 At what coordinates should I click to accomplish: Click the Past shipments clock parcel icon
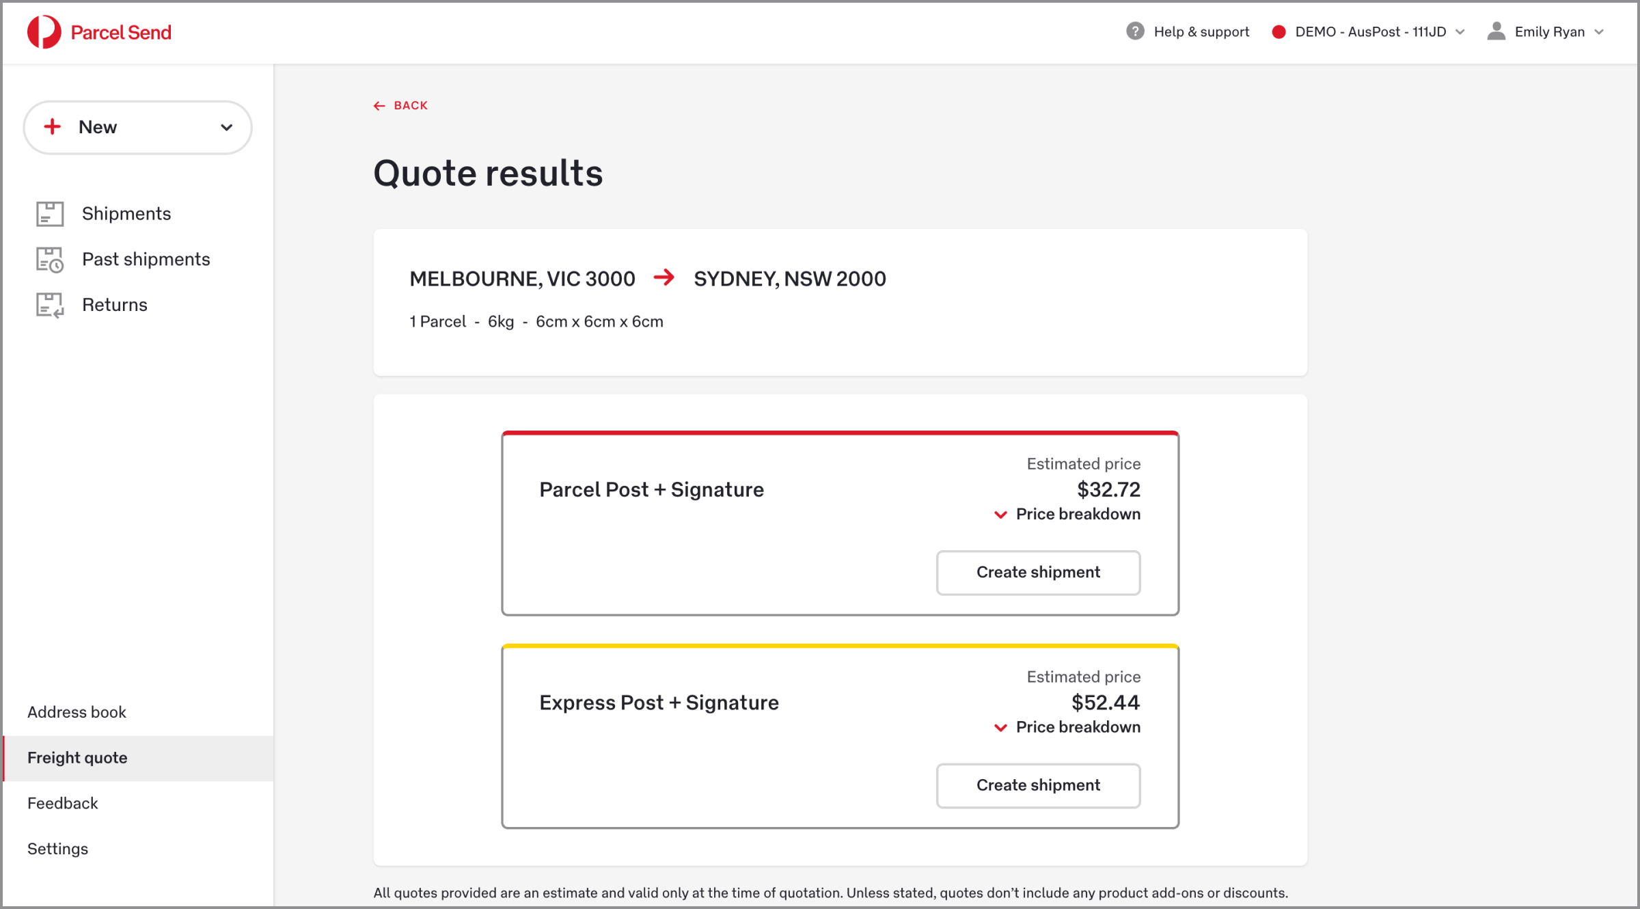click(49, 260)
